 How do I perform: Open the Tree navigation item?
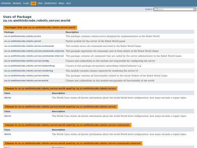pyautogui.click(x=40, y=3)
